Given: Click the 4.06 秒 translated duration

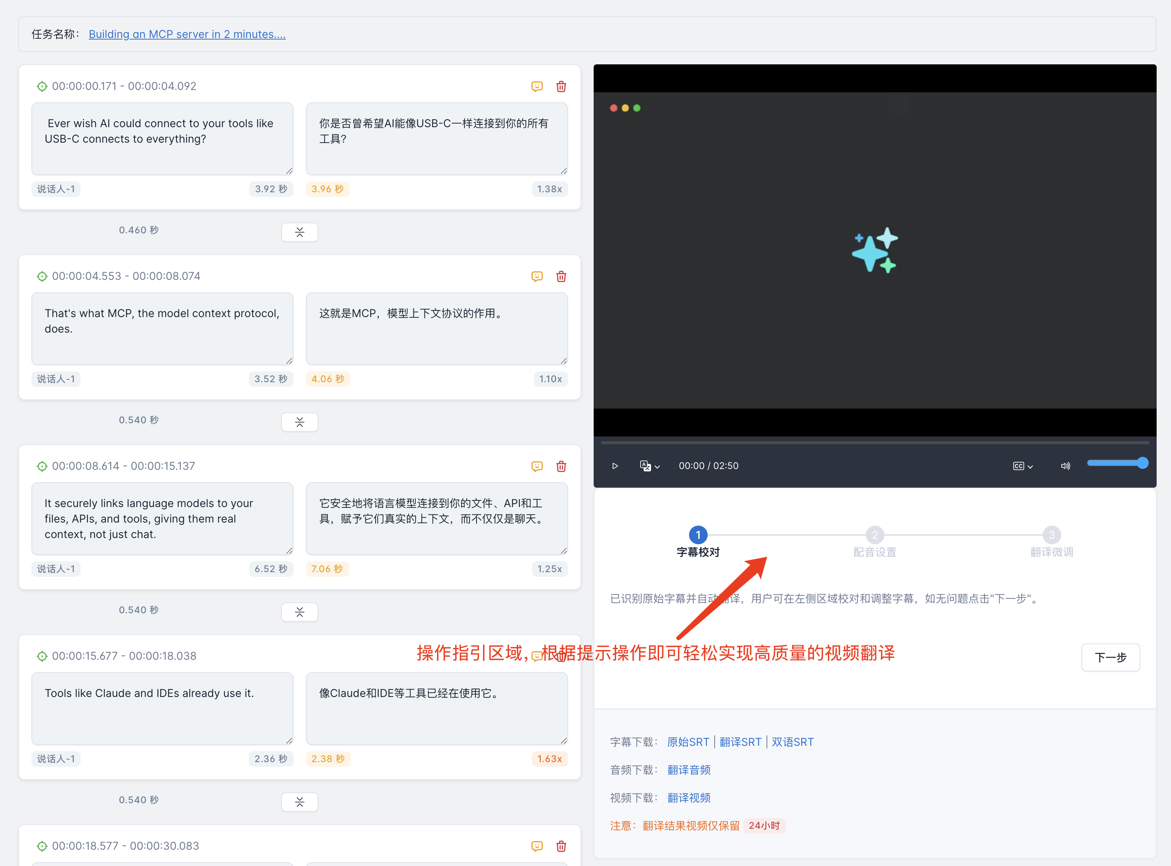Looking at the screenshot, I should (328, 379).
